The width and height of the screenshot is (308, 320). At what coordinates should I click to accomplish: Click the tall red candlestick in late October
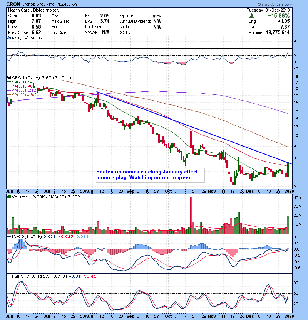(x=191, y=142)
